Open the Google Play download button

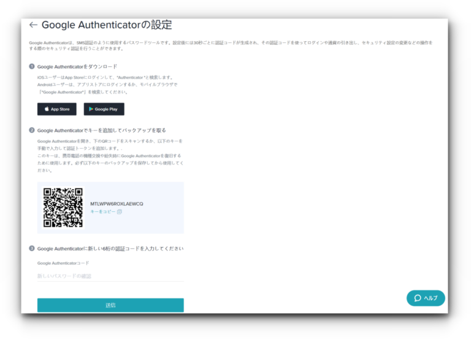(104, 109)
